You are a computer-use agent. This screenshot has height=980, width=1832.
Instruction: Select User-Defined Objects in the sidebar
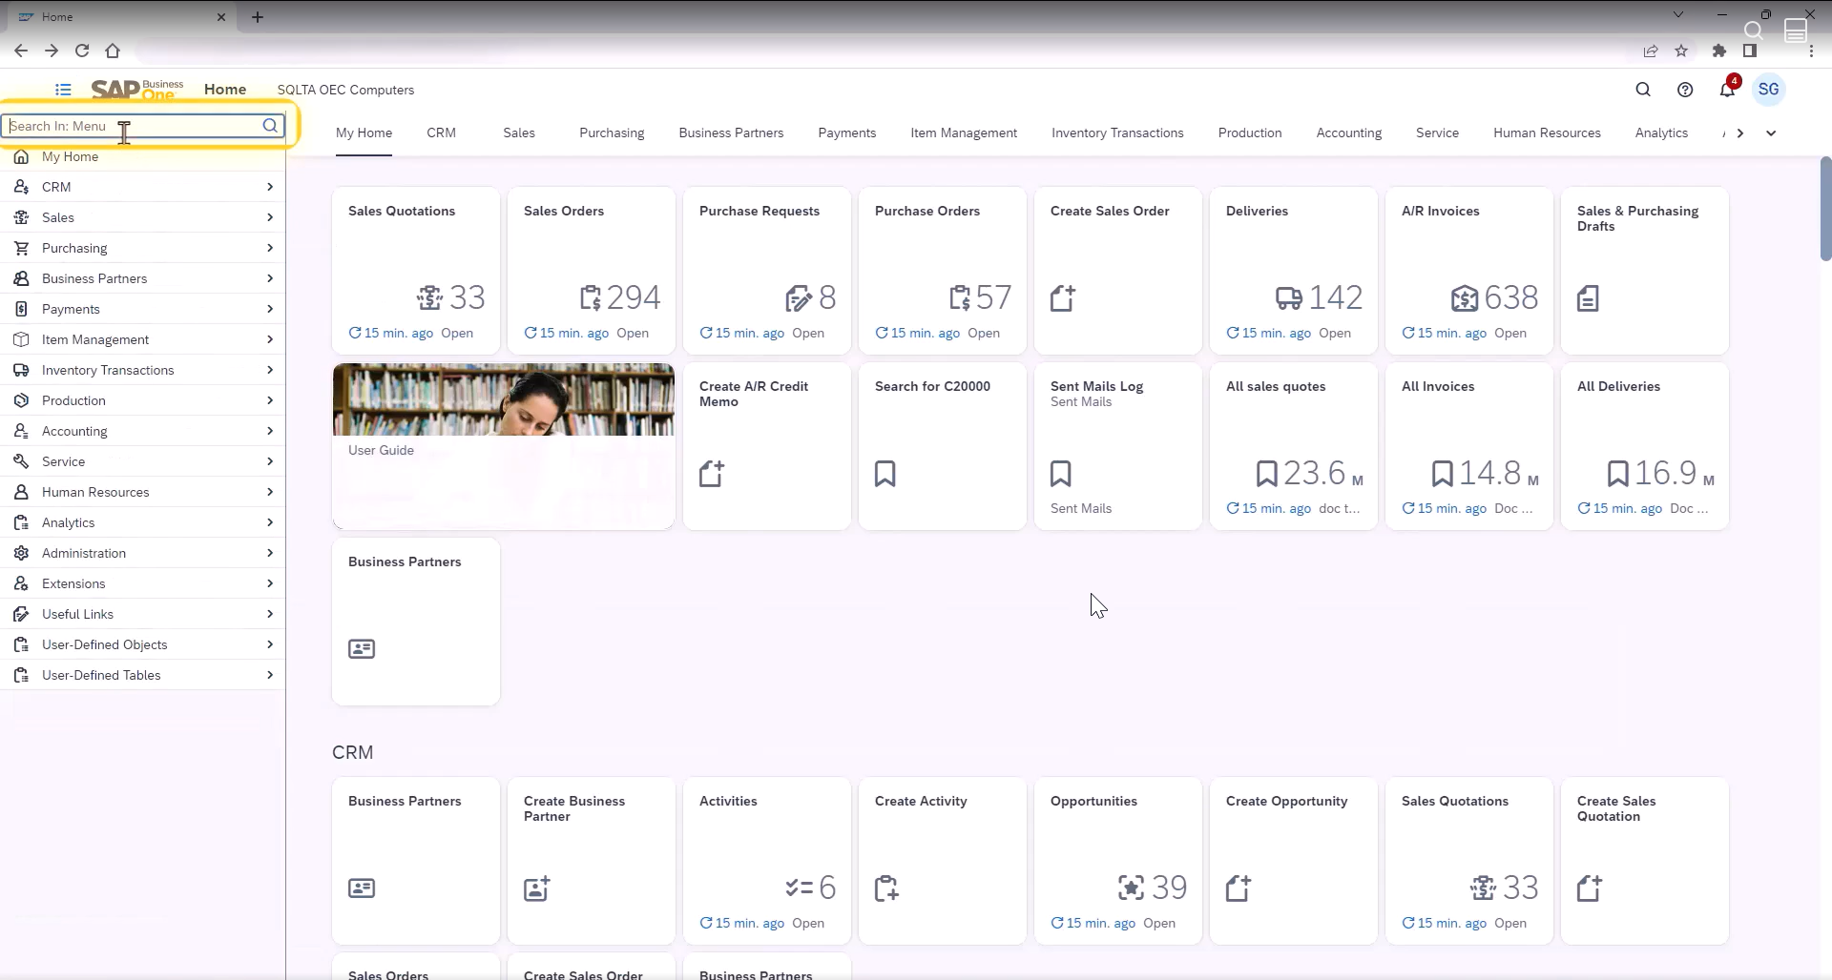click(143, 644)
